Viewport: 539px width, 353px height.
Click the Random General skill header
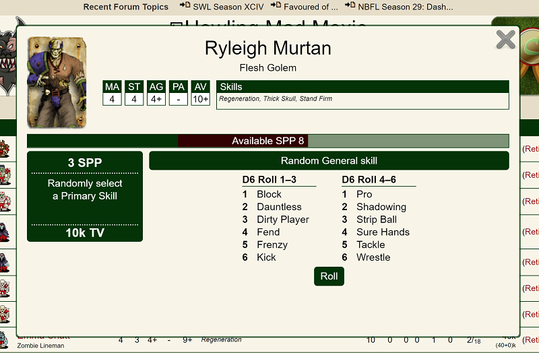(329, 160)
